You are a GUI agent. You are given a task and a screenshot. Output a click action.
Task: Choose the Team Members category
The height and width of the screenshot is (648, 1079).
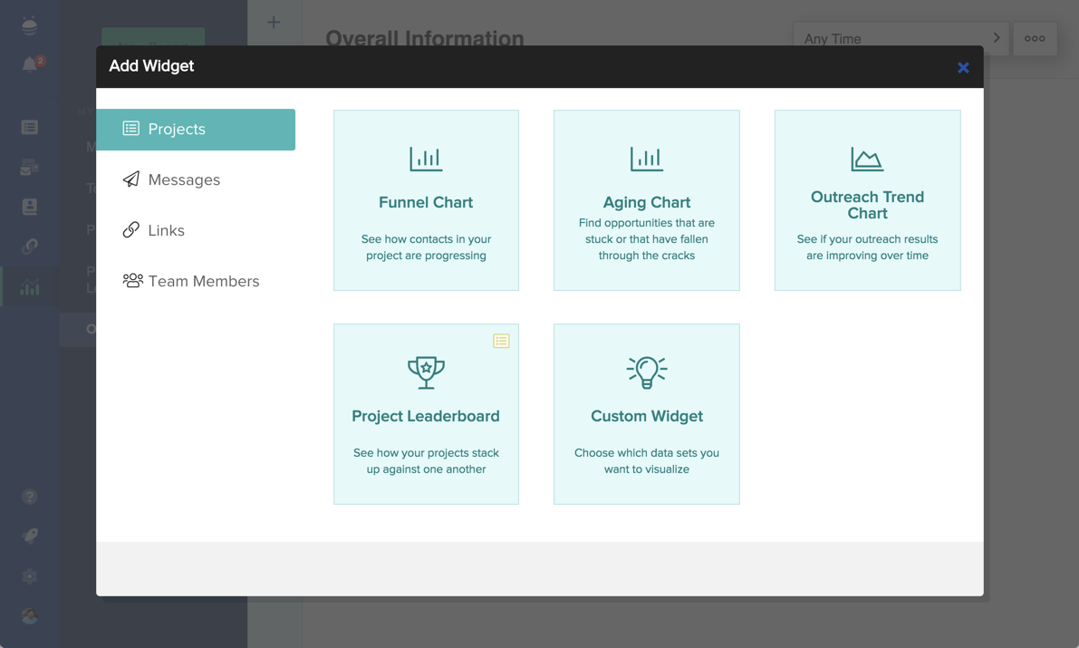click(x=203, y=282)
